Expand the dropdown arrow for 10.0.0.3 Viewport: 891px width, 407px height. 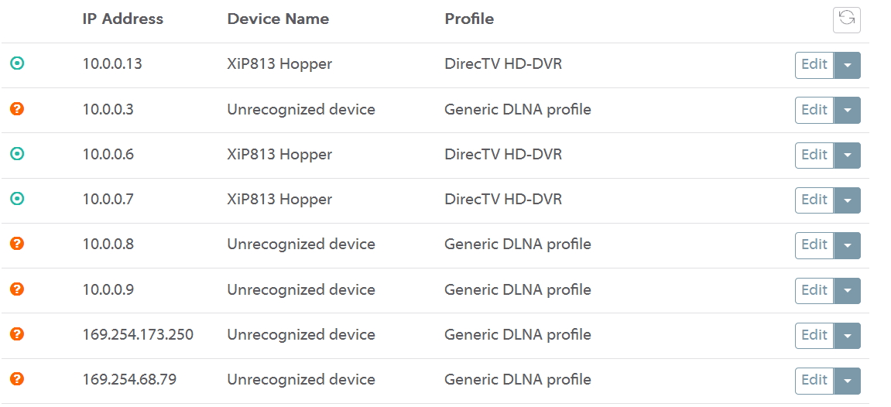(x=848, y=111)
